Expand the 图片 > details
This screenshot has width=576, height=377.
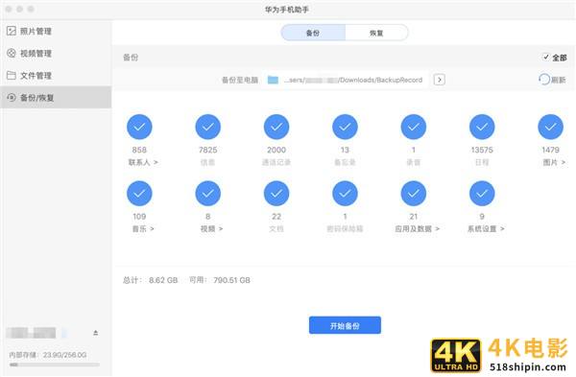[554, 162]
